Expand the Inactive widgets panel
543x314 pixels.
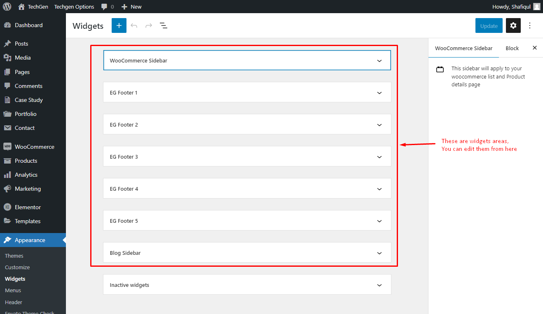pyautogui.click(x=247, y=285)
